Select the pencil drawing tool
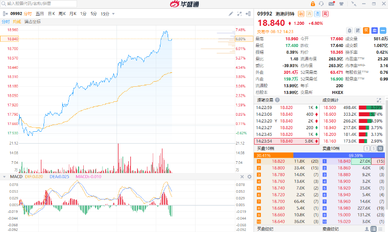The height and width of the screenshot is (232, 388). coord(231,14)
